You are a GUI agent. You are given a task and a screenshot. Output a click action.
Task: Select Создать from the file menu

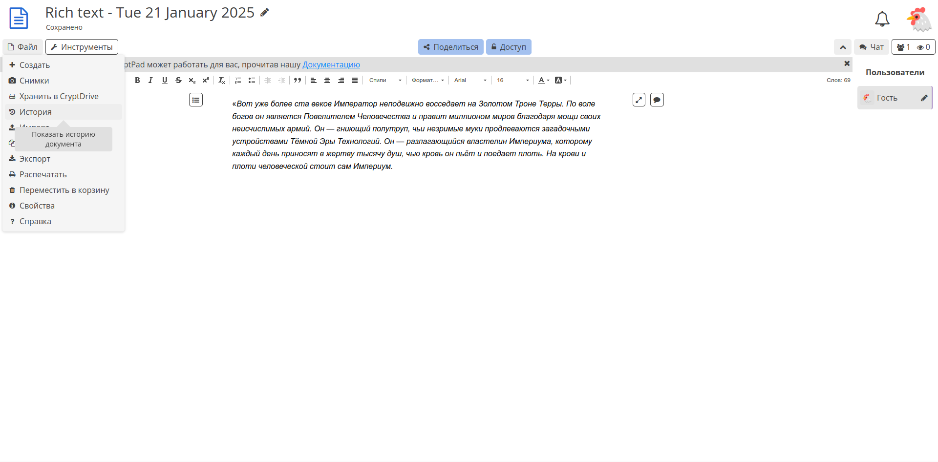click(x=64, y=65)
